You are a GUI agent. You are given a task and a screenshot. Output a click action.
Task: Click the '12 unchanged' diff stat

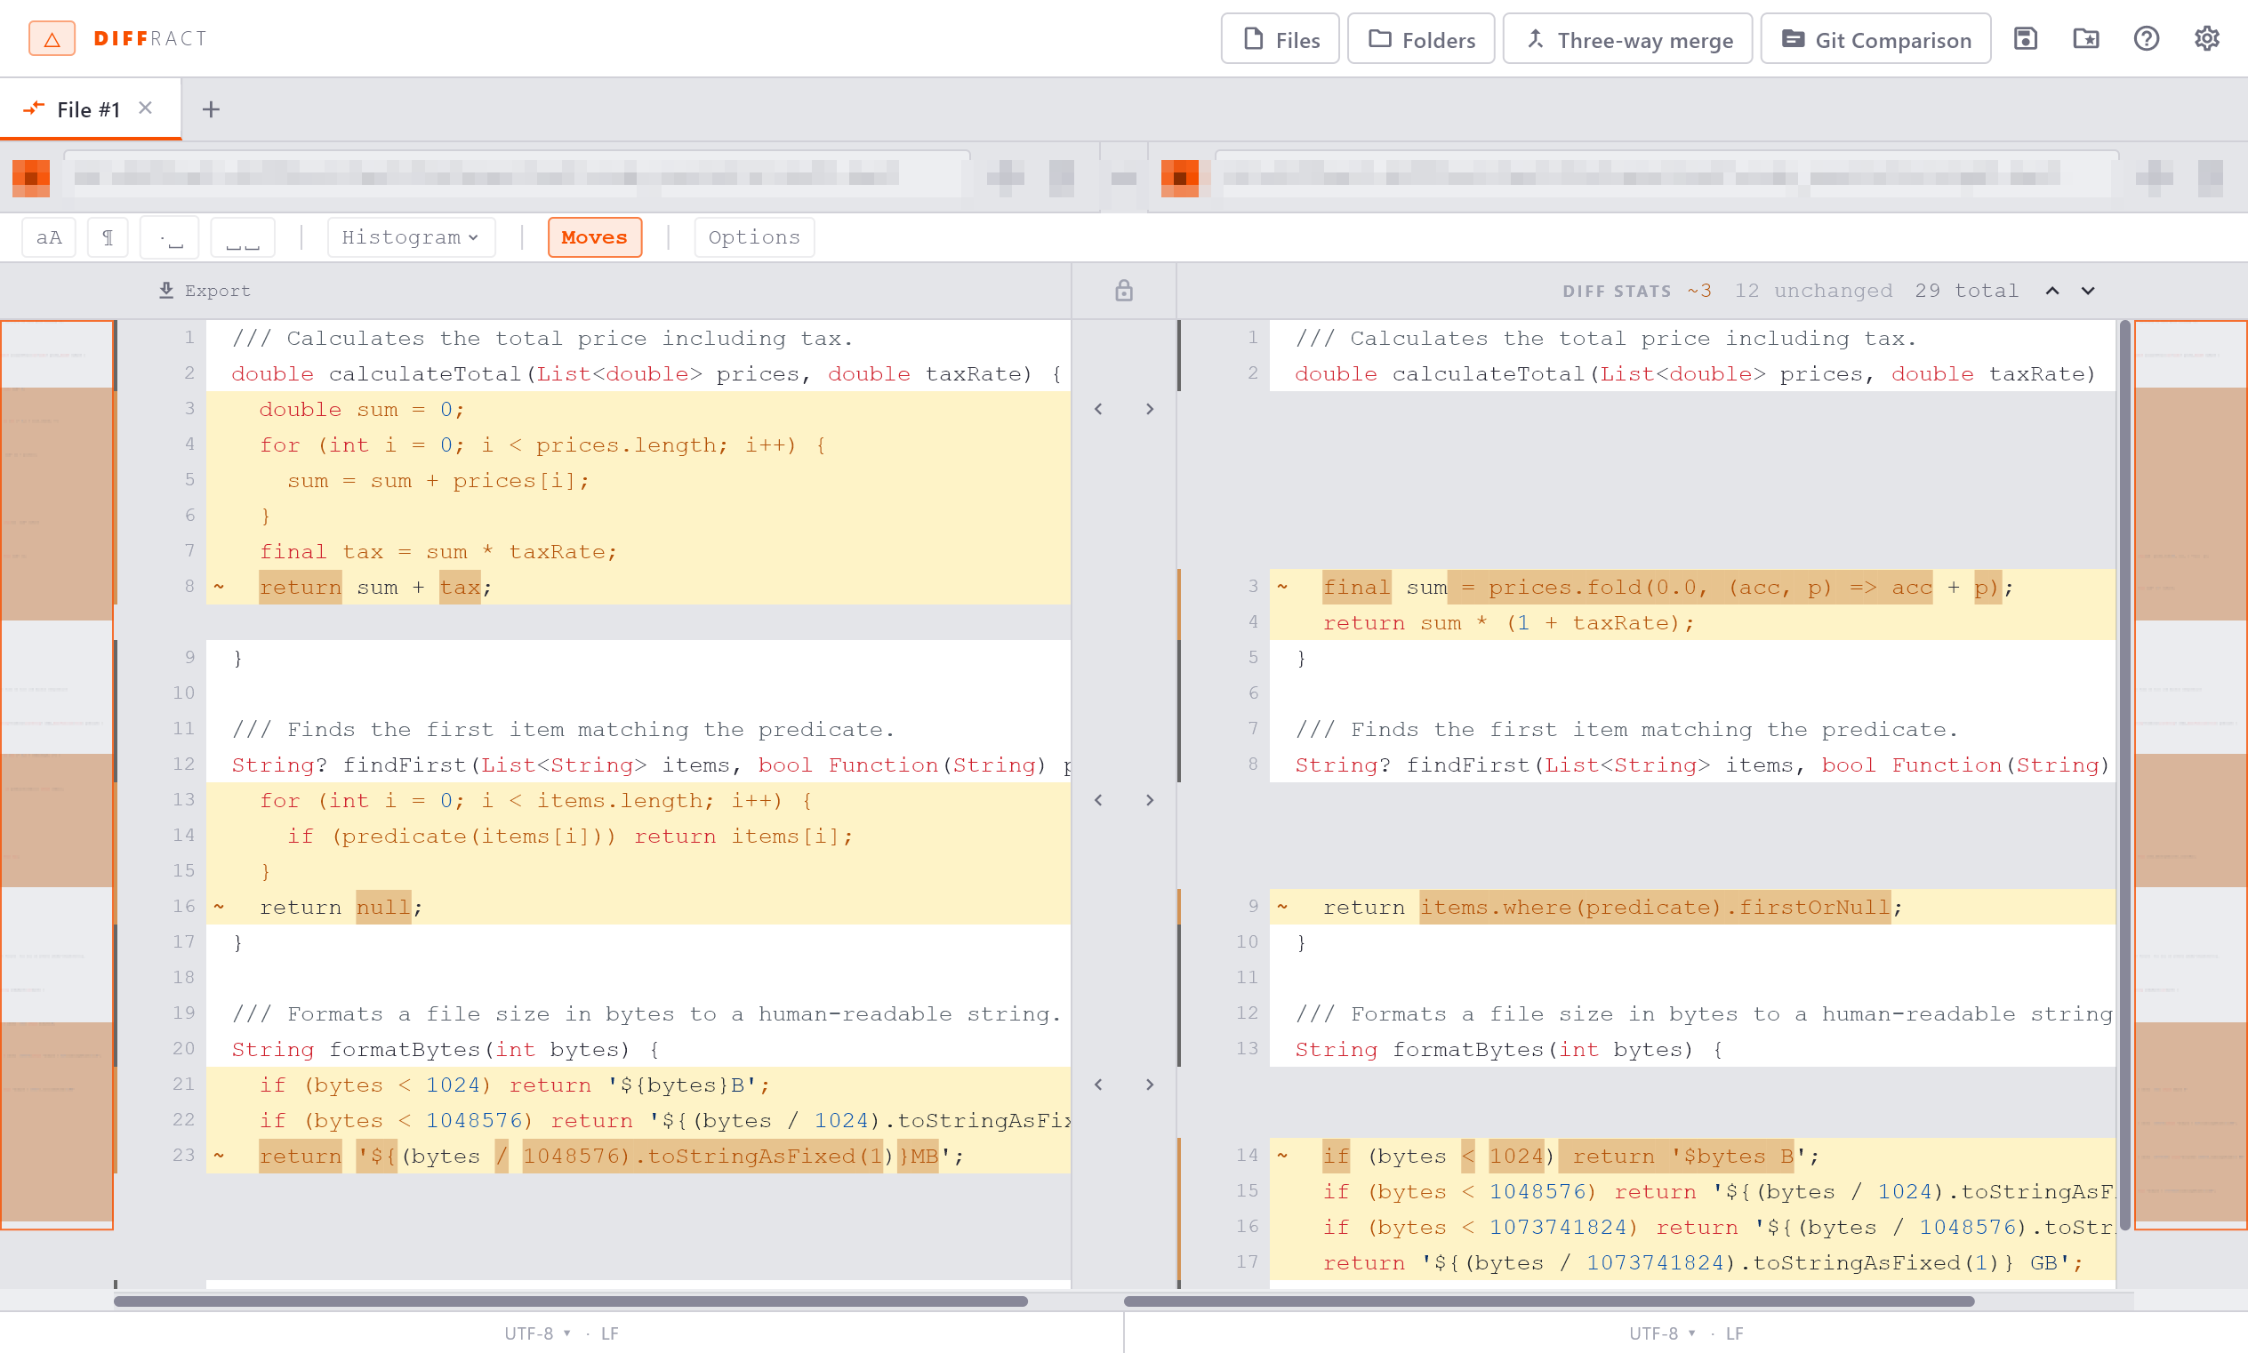[1813, 291]
